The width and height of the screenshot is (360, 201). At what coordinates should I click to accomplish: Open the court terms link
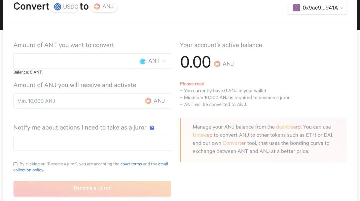pos(131,164)
